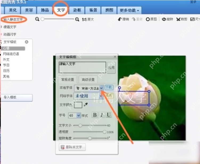The width and height of the screenshot is (200, 164).
Task: Click the 裁剪 crop scissors icon
Action: (x=182, y=19)
